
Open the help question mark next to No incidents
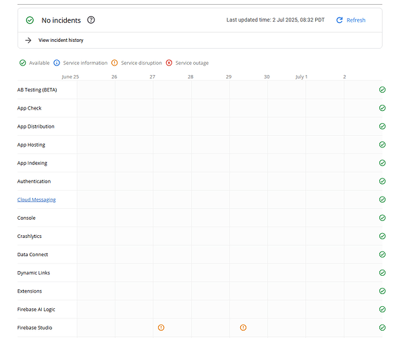91,20
